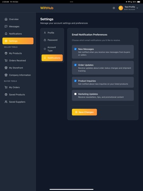
Task: Click the orange T profile avatar
Action: click(121, 8)
